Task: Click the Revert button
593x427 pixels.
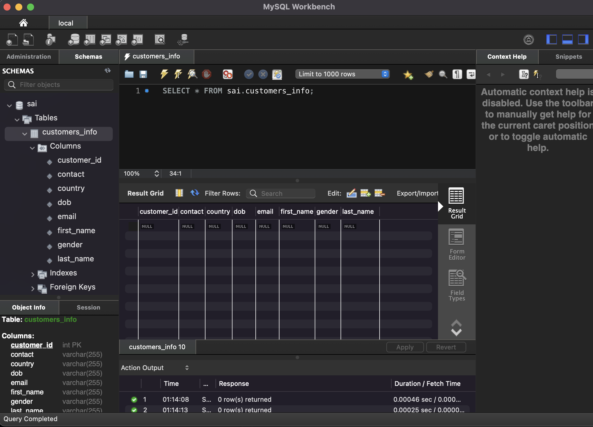Action: coord(446,347)
